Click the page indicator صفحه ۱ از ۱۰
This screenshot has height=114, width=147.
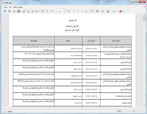[x=7, y=111]
